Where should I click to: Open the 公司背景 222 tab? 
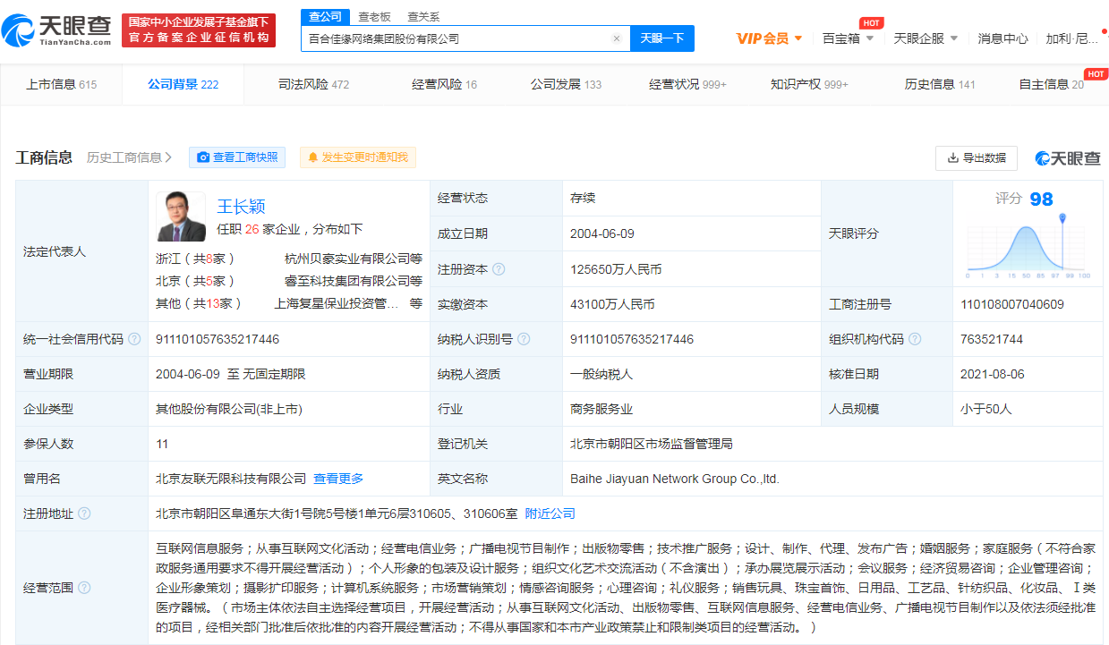pos(183,84)
